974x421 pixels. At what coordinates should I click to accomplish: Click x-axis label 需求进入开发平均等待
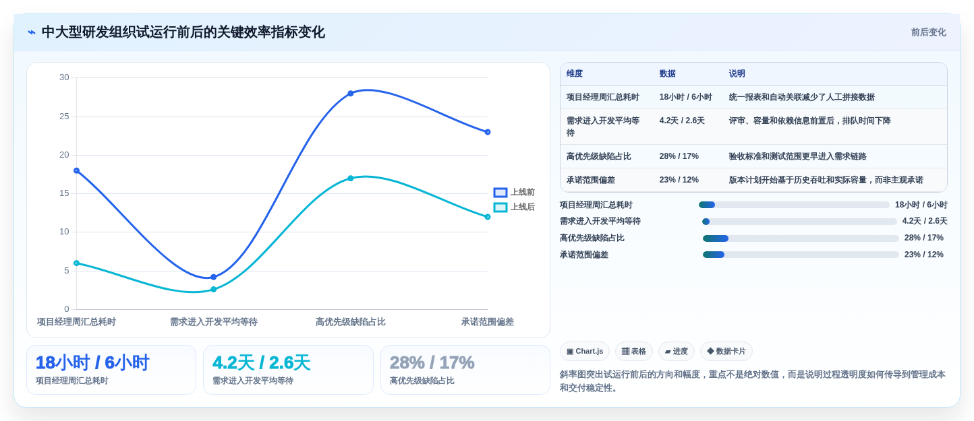tap(214, 322)
